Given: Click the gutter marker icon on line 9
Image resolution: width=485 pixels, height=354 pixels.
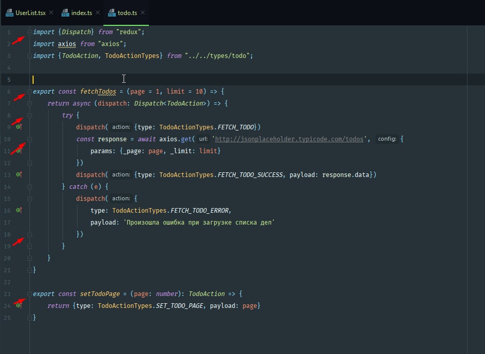Looking at the screenshot, I should click(19, 127).
